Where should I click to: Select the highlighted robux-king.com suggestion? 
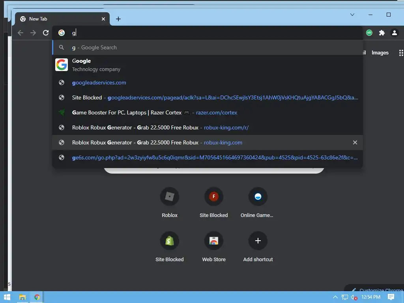(208, 142)
